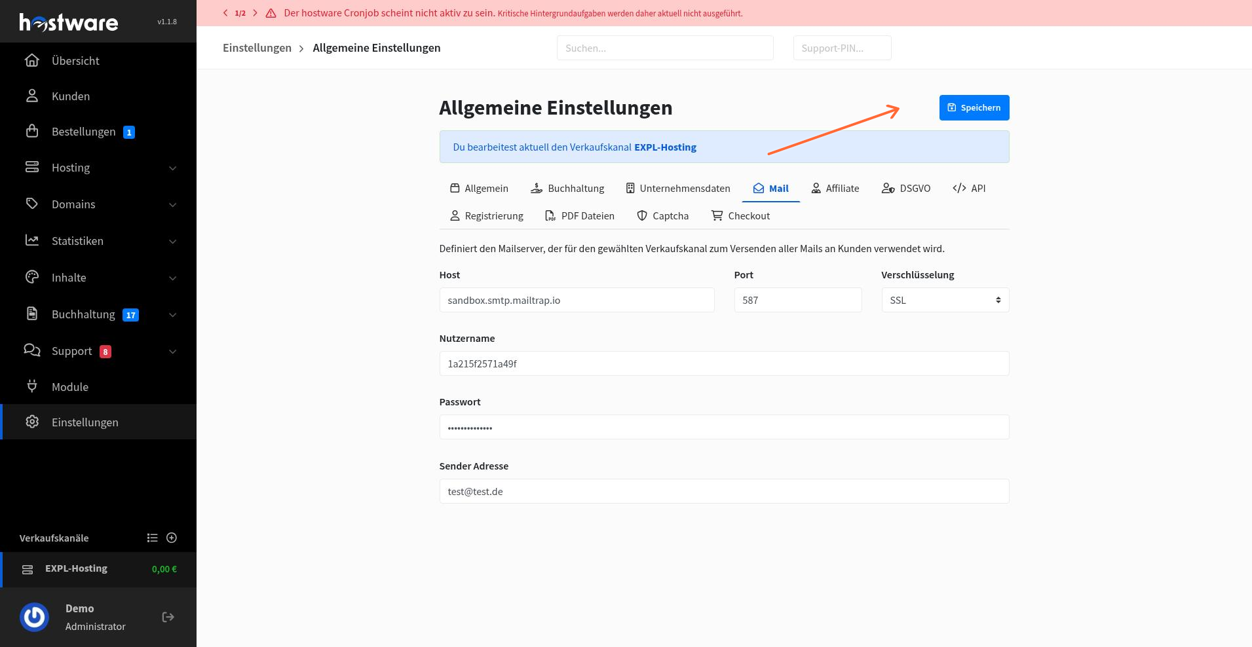Click the Bestellungen shopping bag icon

pos(32,131)
